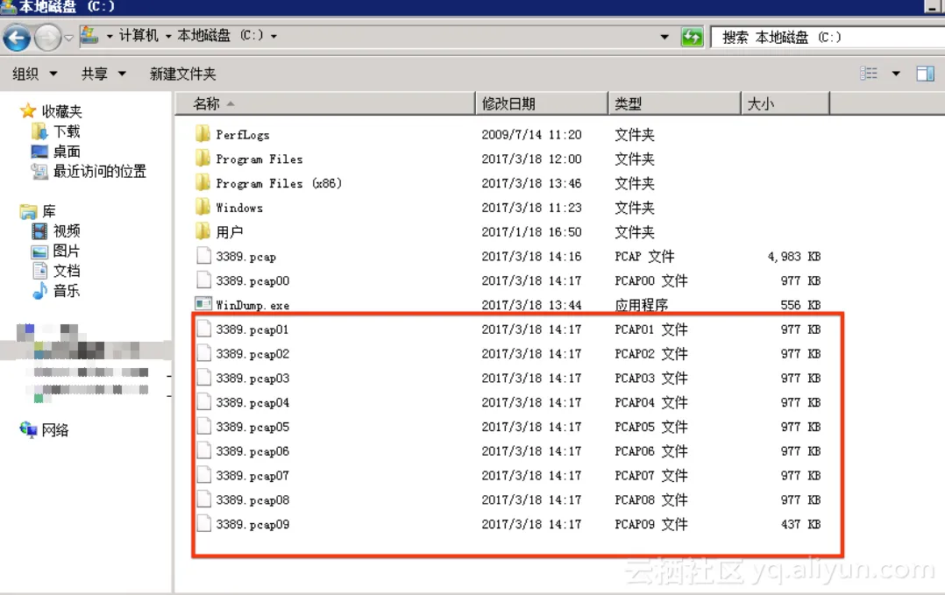Sort files by 修改日期 column header

click(508, 103)
